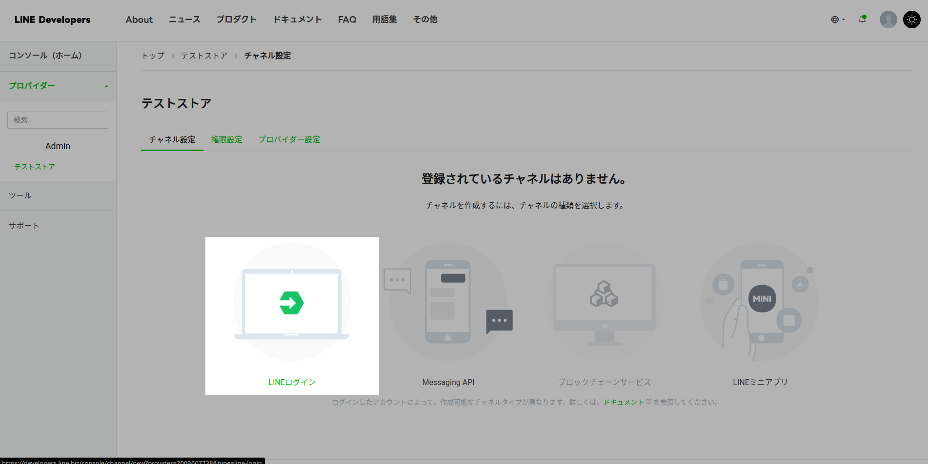Click the Admin group label in sidebar
This screenshot has width=928, height=464.
coord(58,146)
